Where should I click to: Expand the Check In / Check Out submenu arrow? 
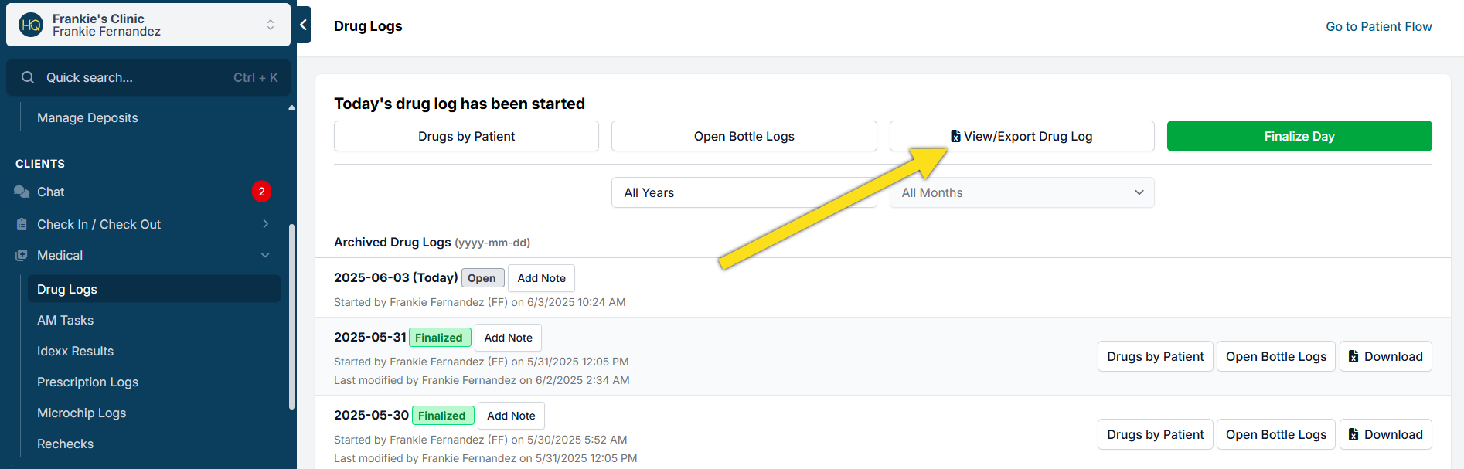265,224
